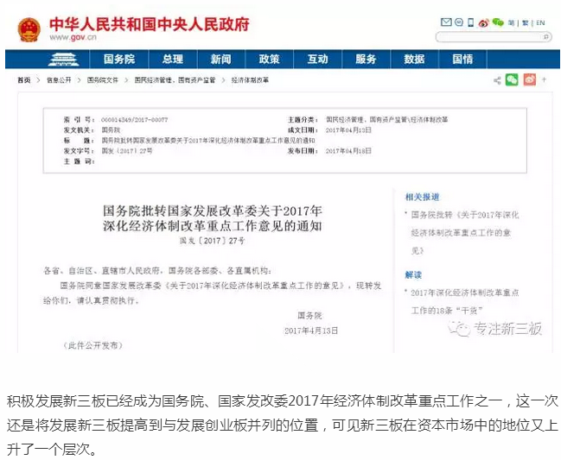
Task: Click the （此件公开发布） note
Action: [93, 345]
